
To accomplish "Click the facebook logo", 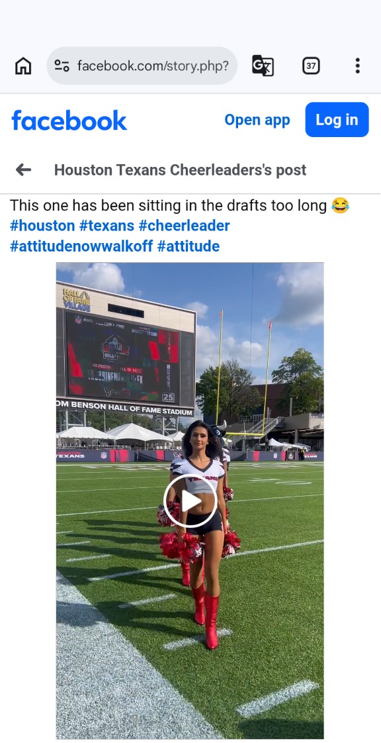I will point(69,120).
